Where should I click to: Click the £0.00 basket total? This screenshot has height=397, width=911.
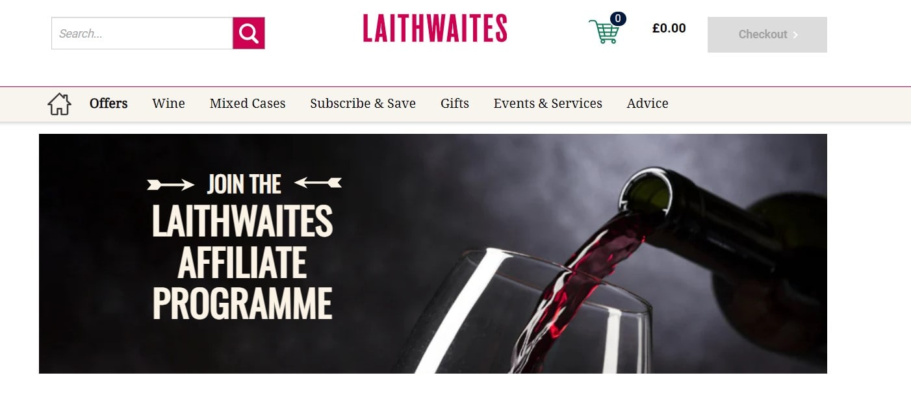pos(669,28)
